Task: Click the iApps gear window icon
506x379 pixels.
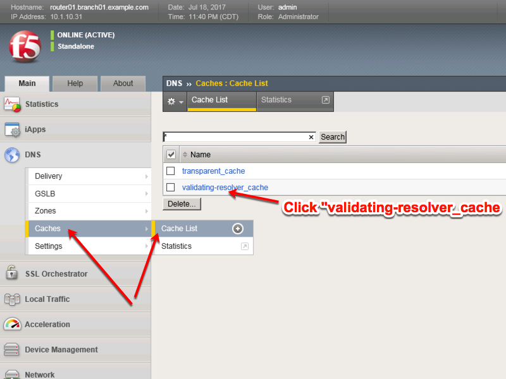Action: [x=12, y=129]
